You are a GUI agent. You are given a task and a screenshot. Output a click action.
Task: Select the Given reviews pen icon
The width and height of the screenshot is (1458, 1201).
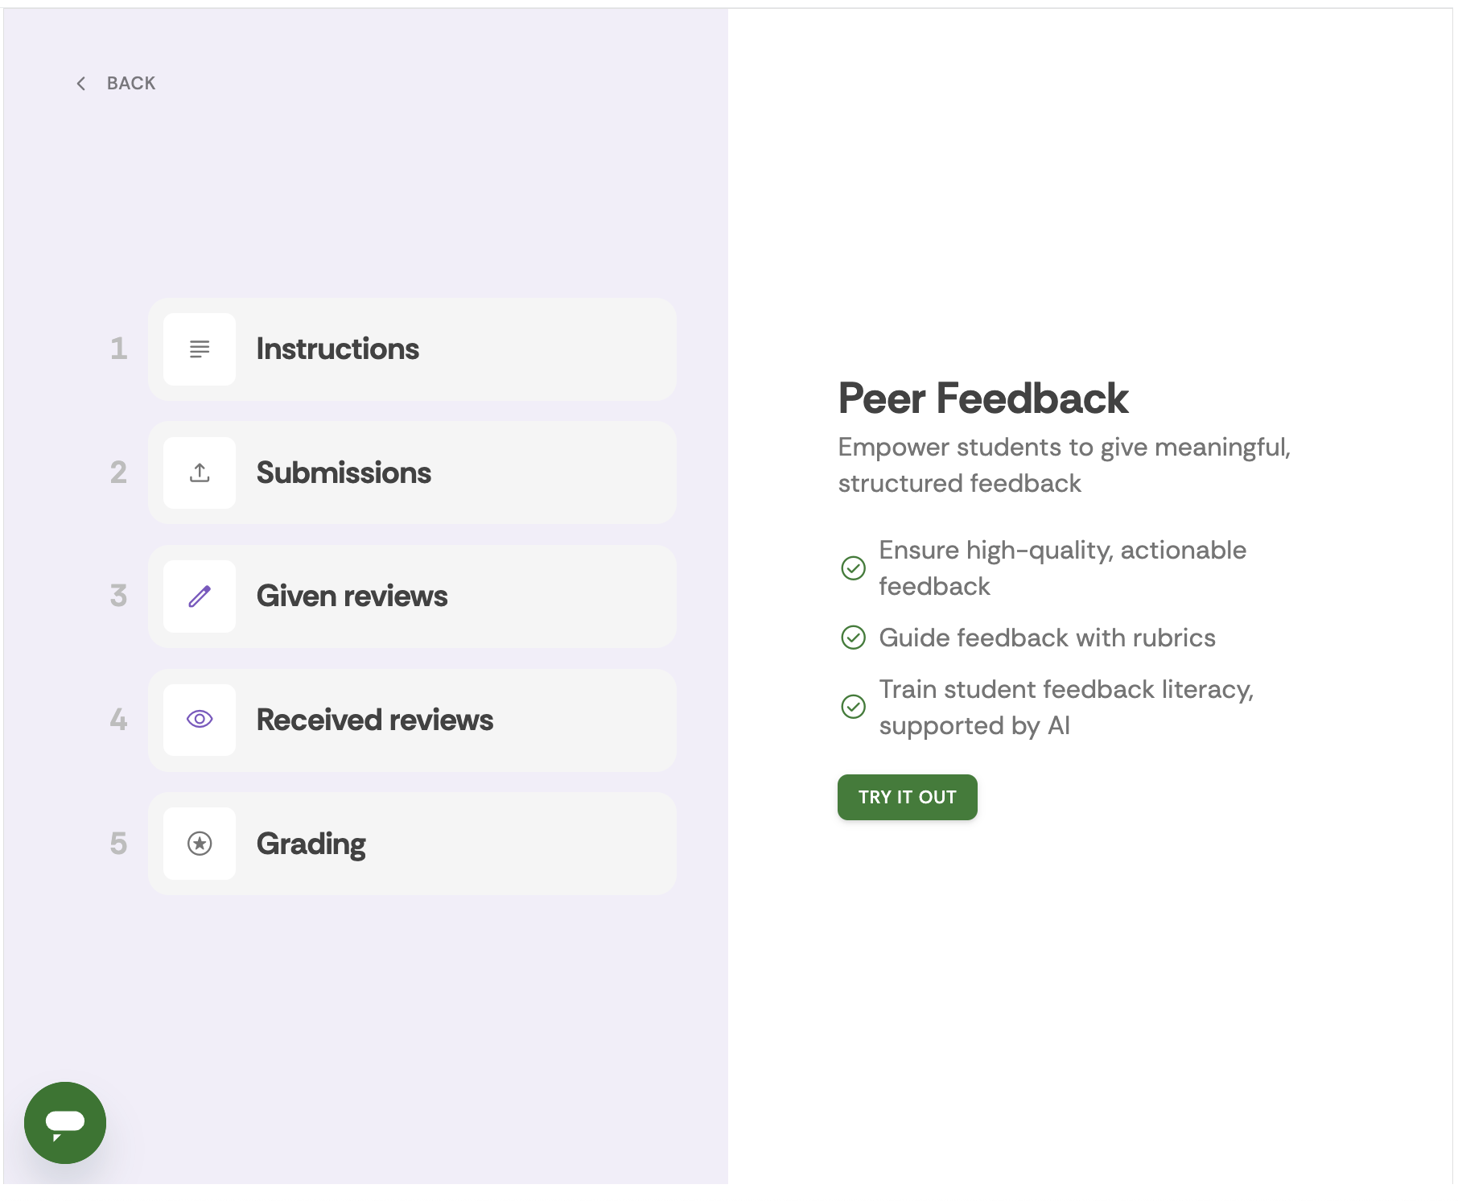coord(198,596)
